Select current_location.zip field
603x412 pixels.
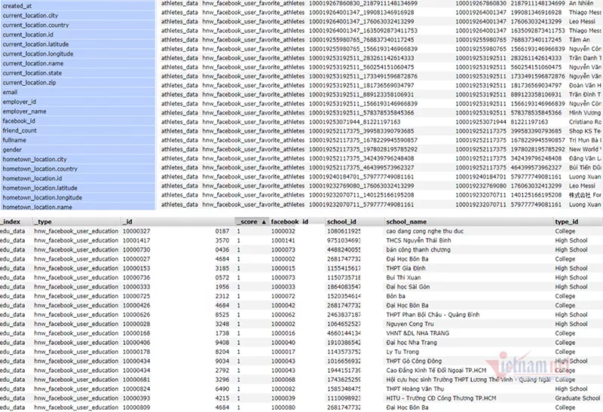[x=29, y=82]
